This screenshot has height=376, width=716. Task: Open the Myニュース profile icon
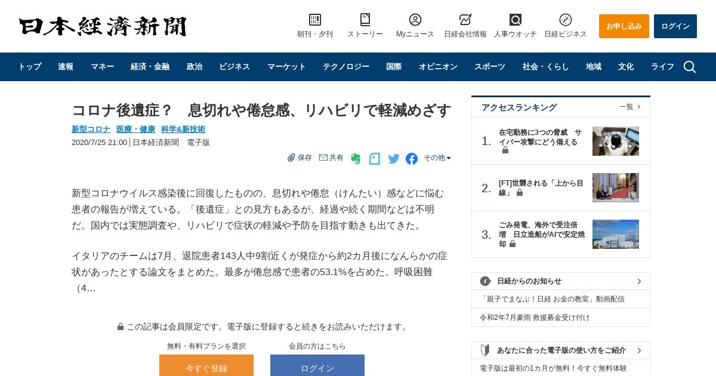[x=415, y=20]
